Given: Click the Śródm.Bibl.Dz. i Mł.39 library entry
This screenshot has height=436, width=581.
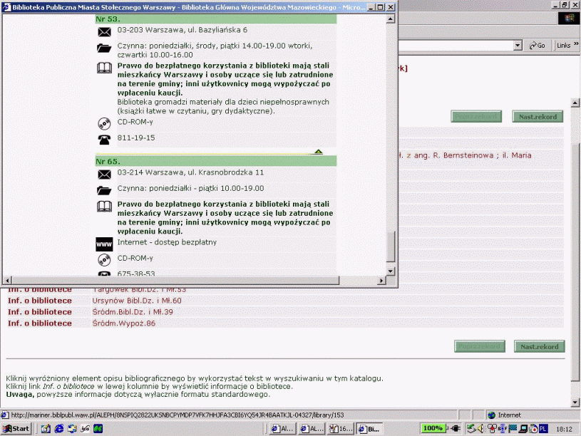Looking at the screenshot, I should click(x=133, y=312).
